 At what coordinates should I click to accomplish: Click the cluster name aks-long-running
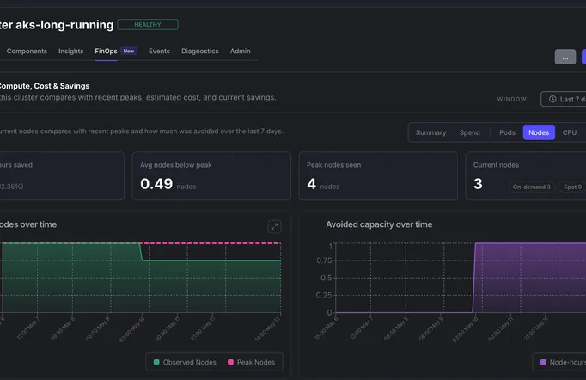click(64, 25)
